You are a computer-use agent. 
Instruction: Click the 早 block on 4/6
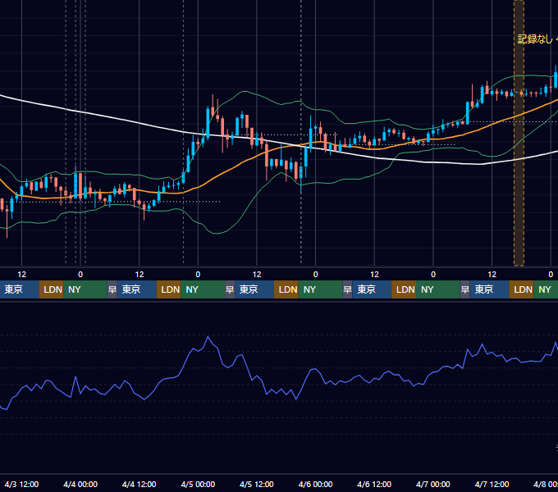pos(347,289)
